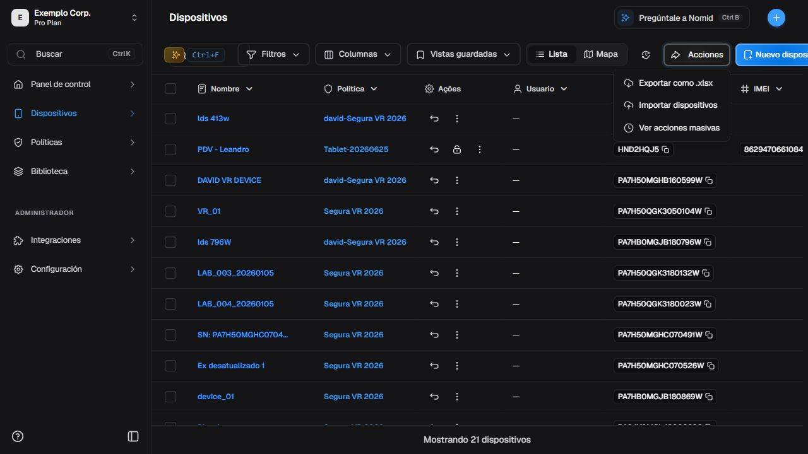This screenshot has height=454, width=808.
Task: Open Integraciones in the sidebar
Action: point(75,240)
